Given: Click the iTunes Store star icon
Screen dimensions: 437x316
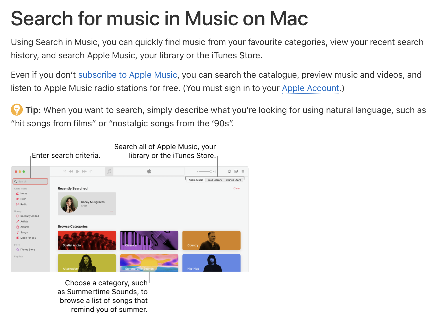Looking at the screenshot, I should point(18,250).
